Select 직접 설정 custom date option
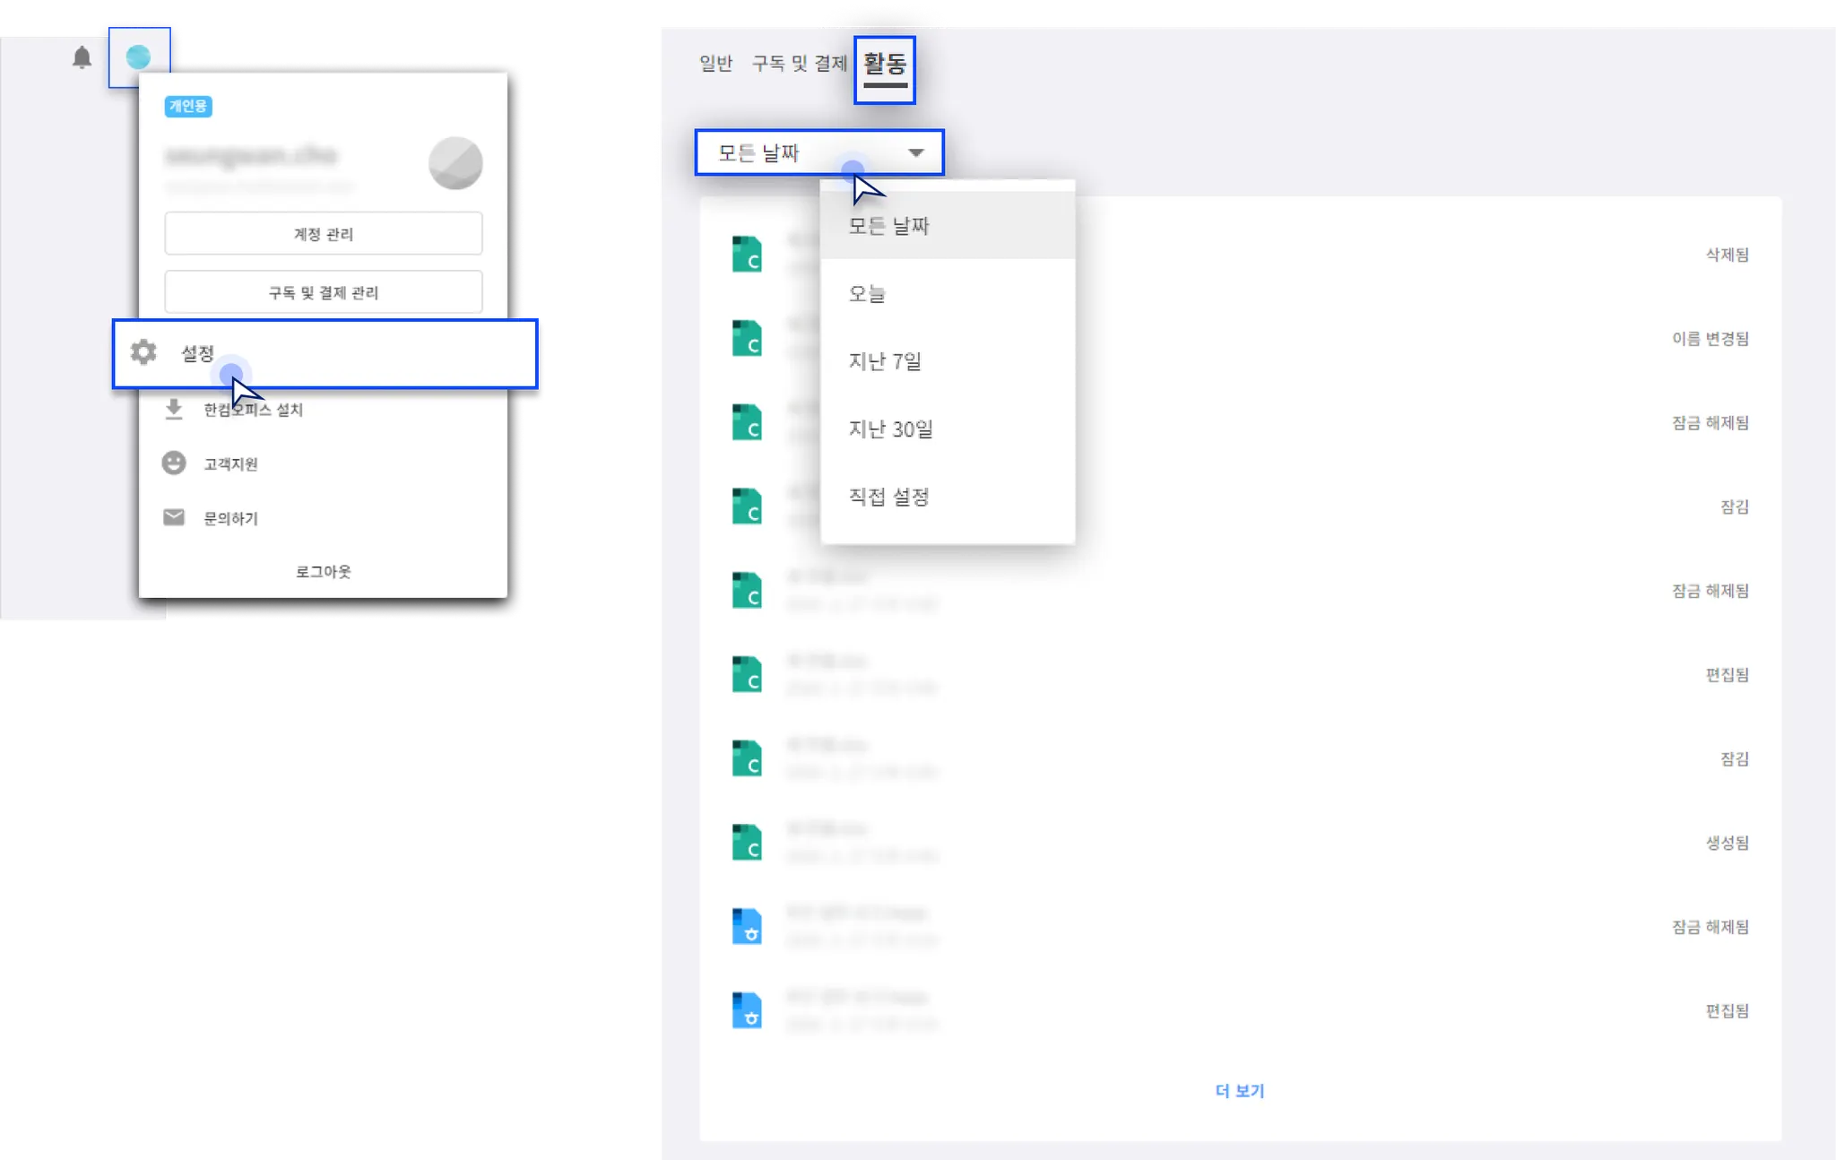Image resolution: width=1836 pixels, height=1160 pixels. pos(888,497)
